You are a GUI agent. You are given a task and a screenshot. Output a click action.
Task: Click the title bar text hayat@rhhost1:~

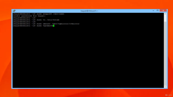pyautogui.click(x=89, y=11)
